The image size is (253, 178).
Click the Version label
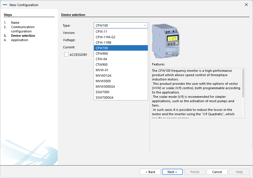pyautogui.click(x=69, y=33)
